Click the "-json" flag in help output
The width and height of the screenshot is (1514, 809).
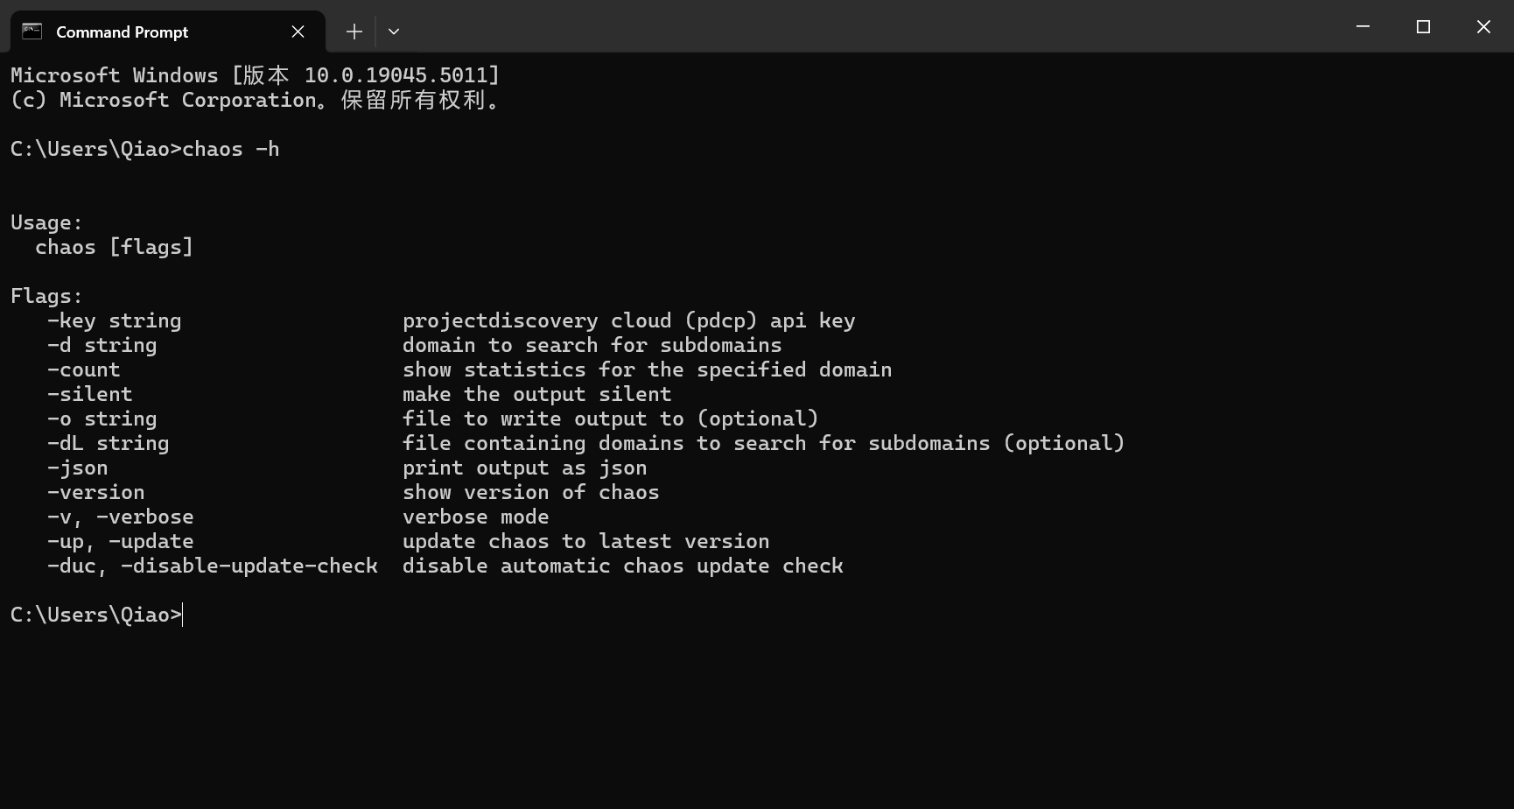(x=77, y=468)
